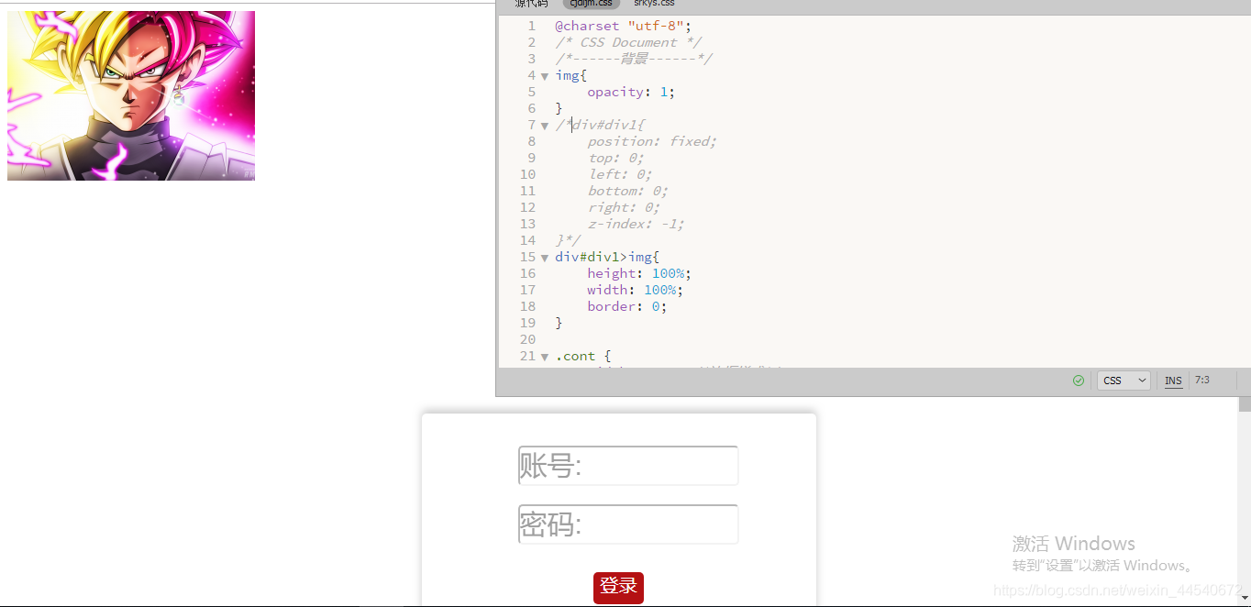Click the 'position: fixed;' commented line

click(652, 141)
